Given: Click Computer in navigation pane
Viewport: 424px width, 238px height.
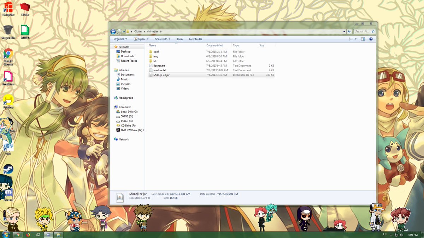Looking at the screenshot, I should tap(124, 107).
